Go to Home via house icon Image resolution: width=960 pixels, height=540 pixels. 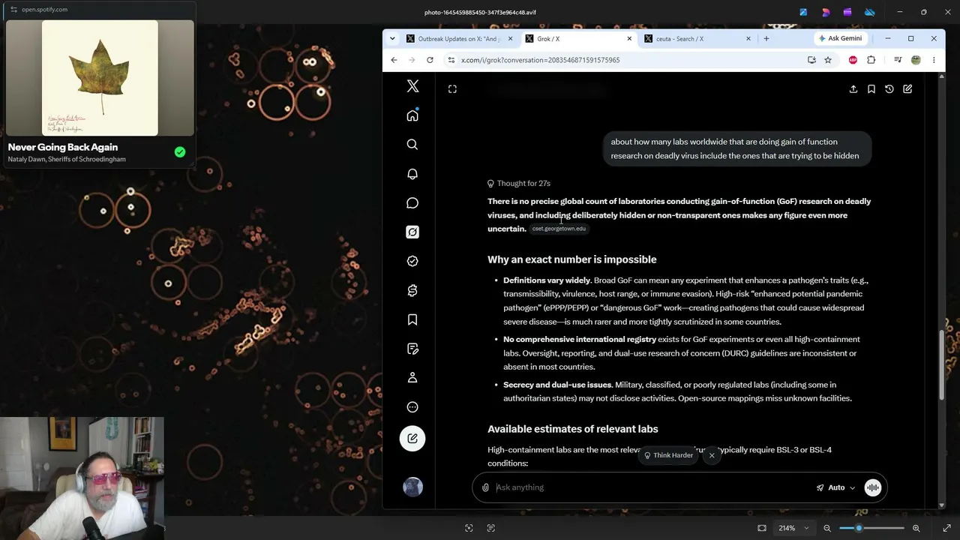point(412,115)
